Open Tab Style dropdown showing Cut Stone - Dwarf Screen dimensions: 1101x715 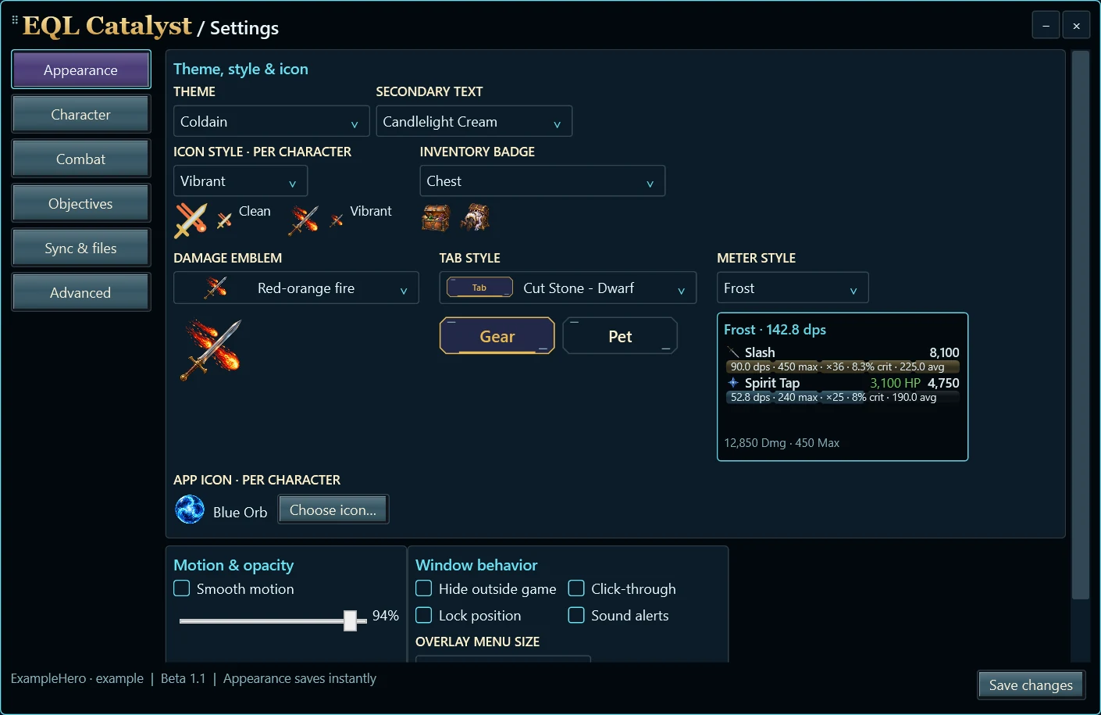click(x=568, y=288)
